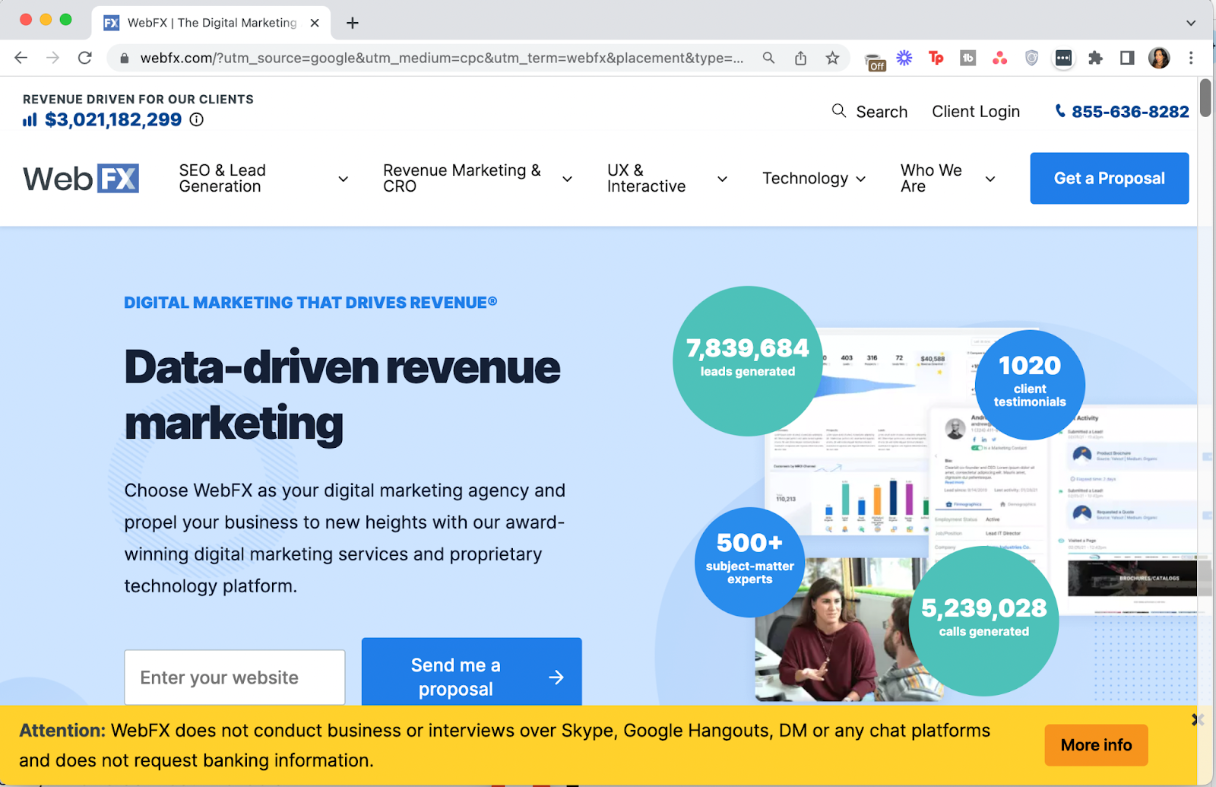
Task: Open the dark chat-bubble extension
Action: pyautogui.click(x=1064, y=58)
